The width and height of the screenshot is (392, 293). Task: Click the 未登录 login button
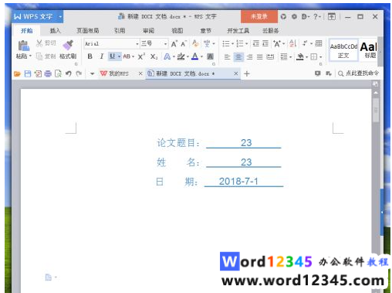click(x=259, y=17)
